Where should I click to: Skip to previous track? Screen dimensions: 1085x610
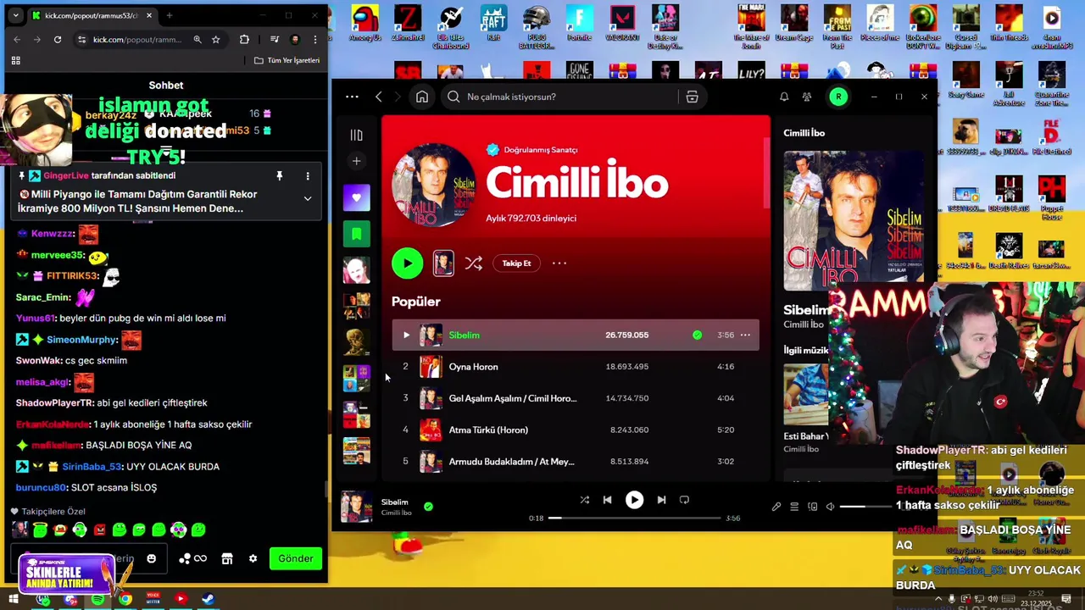(x=607, y=500)
